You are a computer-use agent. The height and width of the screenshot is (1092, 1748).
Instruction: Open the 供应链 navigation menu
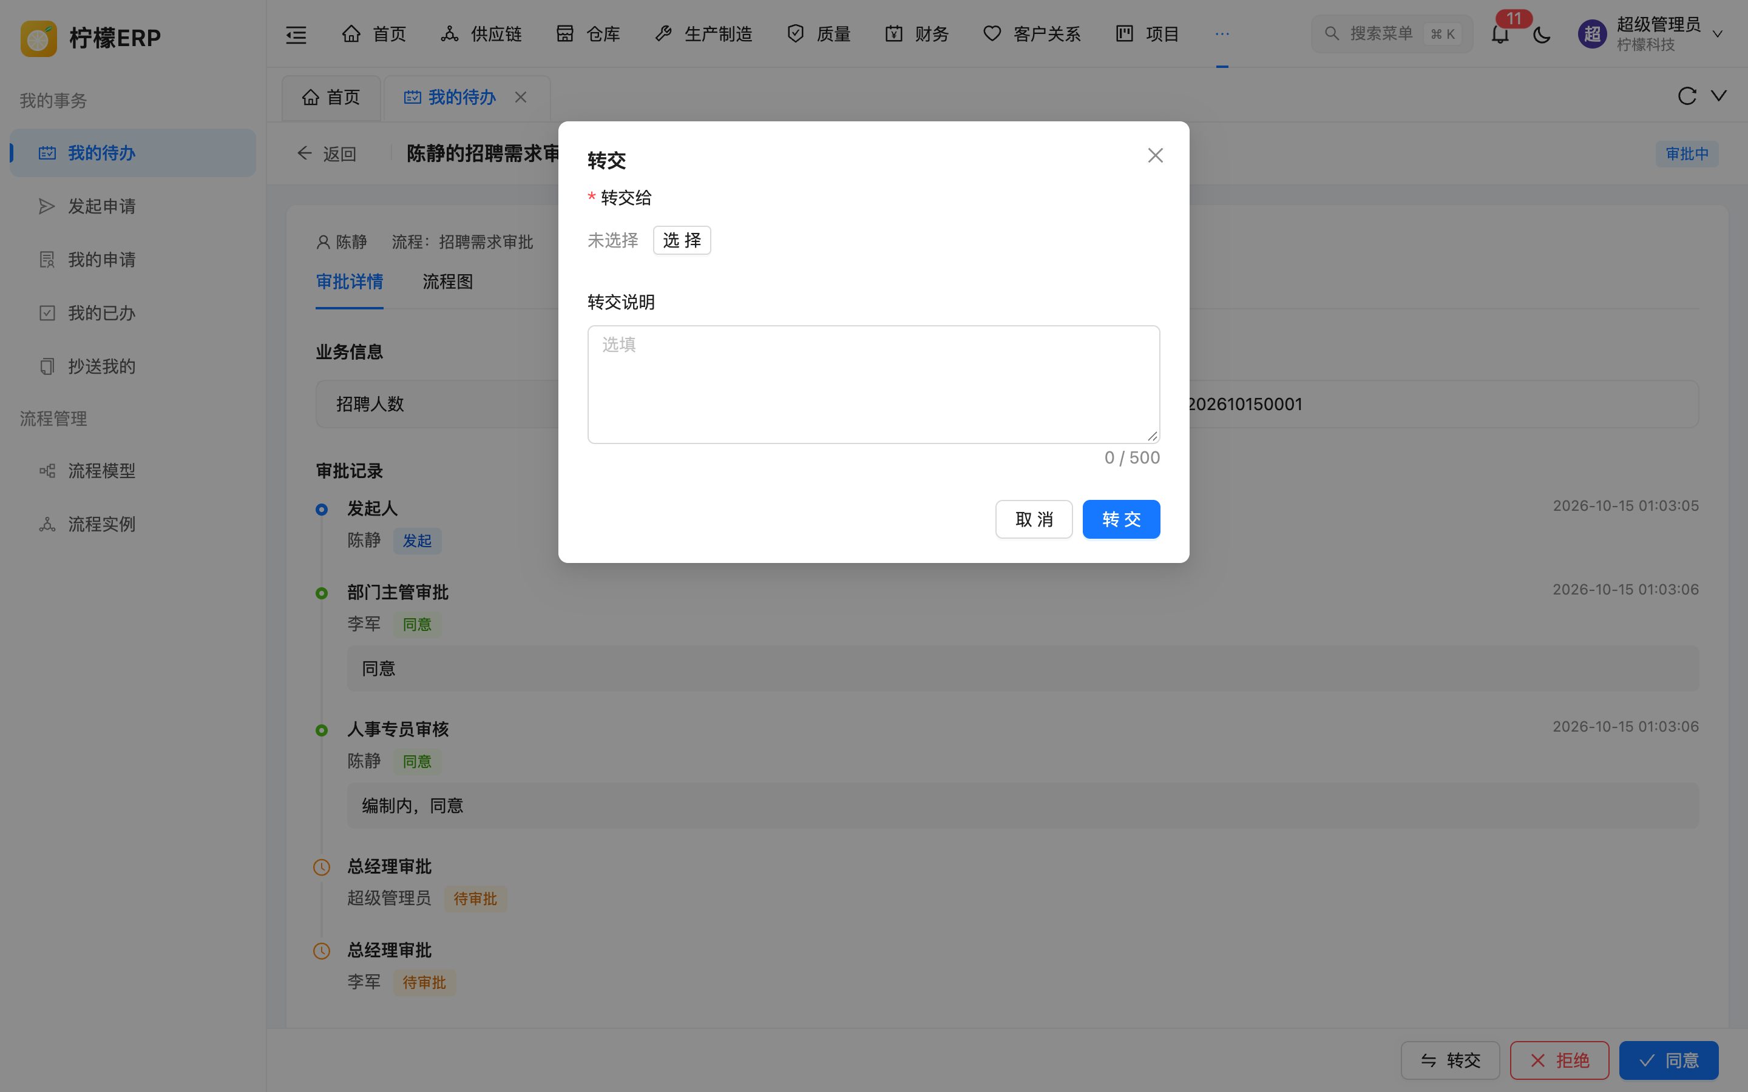481,34
